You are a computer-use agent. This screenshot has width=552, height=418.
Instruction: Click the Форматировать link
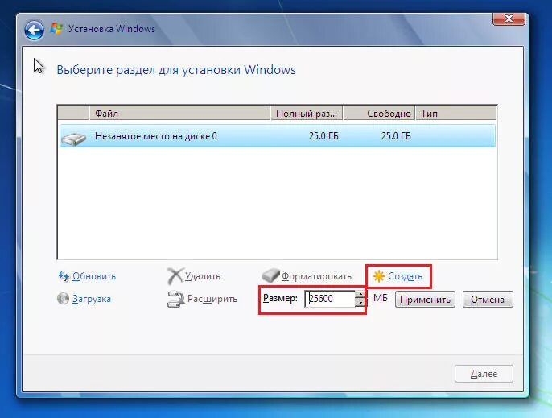tap(316, 276)
